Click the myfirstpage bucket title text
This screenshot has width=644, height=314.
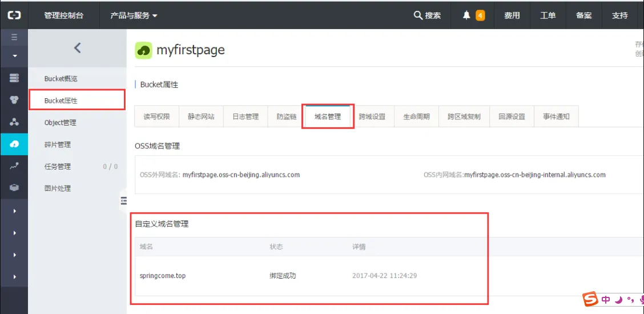pyautogui.click(x=191, y=50)
